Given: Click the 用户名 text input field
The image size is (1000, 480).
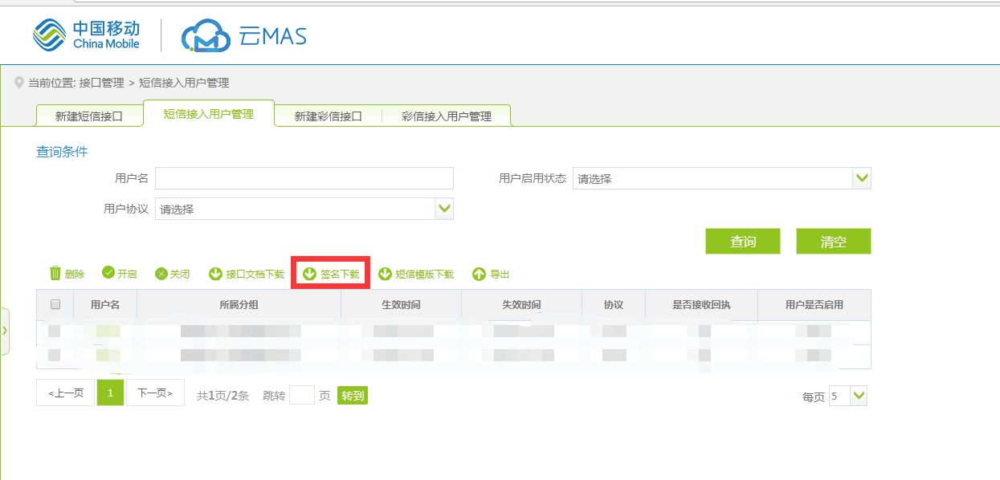Looking at the screenshot, I should [304, 178].
